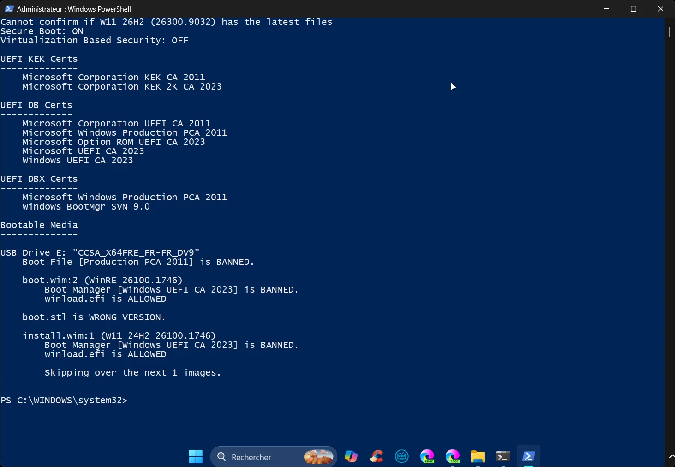
Task: Click 'Microsoft Option ROM UEFI CA 2023' line
Action: pos(114,142)
